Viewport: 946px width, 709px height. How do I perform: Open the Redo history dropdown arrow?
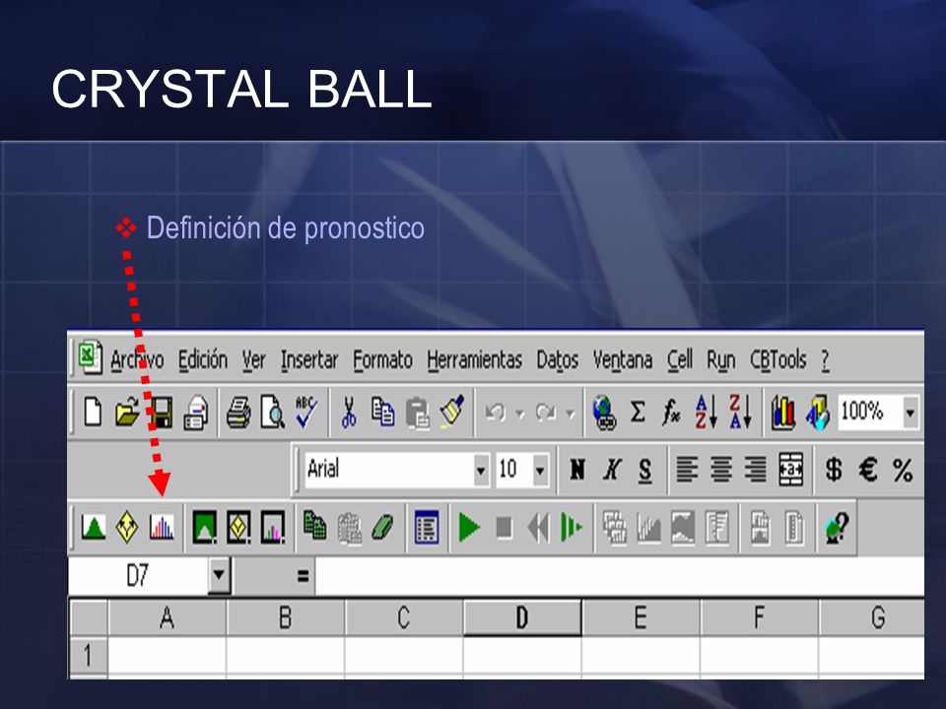point(570,414)
